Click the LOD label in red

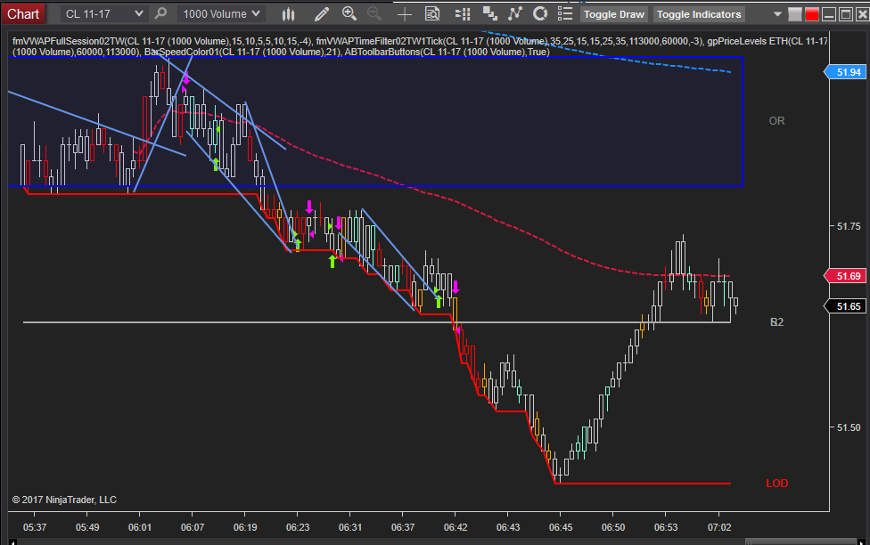click(776, 484)
